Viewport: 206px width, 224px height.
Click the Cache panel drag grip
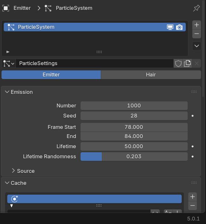194,183
